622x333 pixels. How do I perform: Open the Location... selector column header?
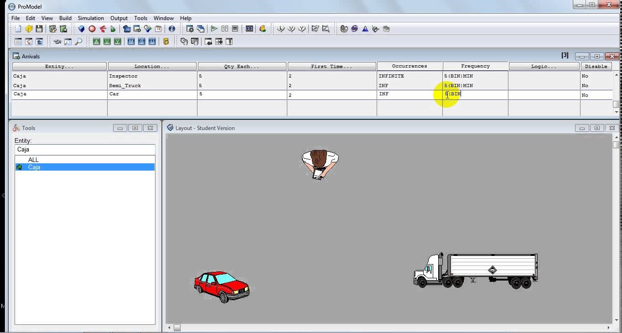pos(151,66)
